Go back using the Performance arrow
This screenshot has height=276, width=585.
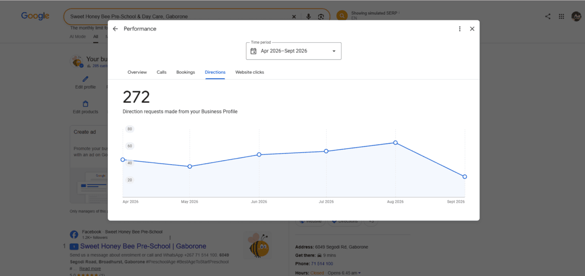(115, 28)
